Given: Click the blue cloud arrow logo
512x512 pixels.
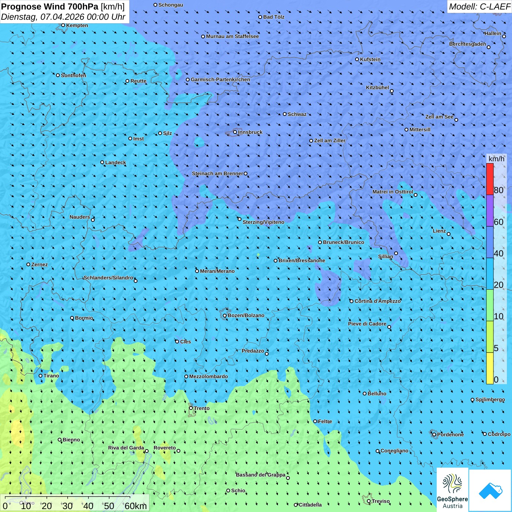Looking at the screenshot, I should (x=490, y=490).
